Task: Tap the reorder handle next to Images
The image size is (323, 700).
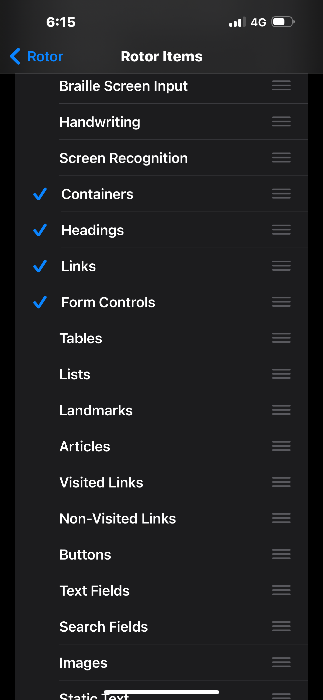Action: tap(281, 662)
